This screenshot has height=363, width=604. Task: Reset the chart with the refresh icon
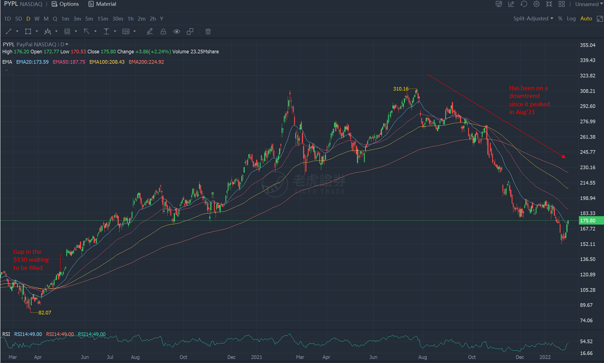pos(524,4)
